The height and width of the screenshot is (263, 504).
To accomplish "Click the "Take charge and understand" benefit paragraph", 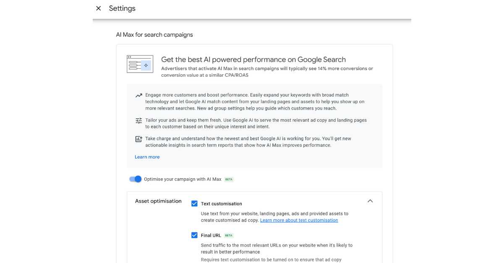I will point(248,142).
